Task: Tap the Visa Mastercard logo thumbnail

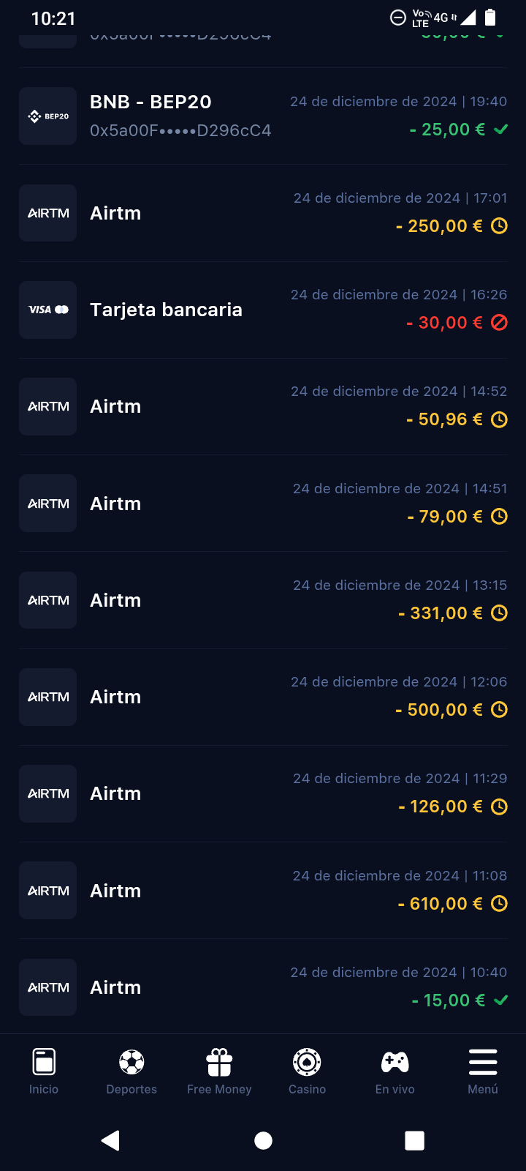Action: (x=48, y=310)
